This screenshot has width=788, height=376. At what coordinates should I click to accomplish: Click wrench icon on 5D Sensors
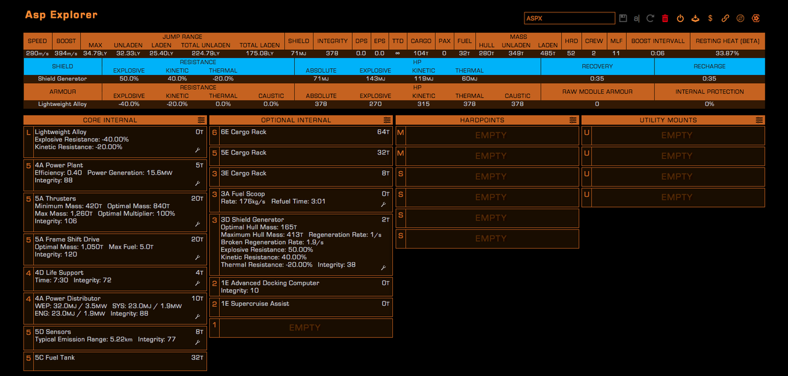coord(198,342)
